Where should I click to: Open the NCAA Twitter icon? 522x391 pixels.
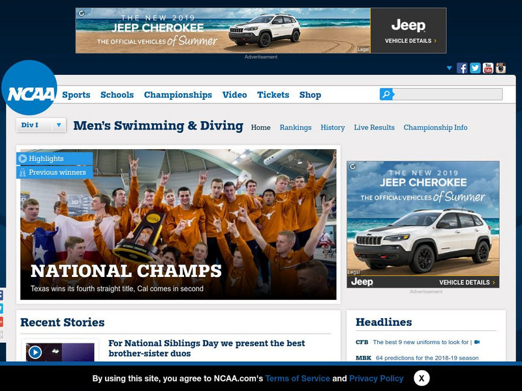(475, 68)
